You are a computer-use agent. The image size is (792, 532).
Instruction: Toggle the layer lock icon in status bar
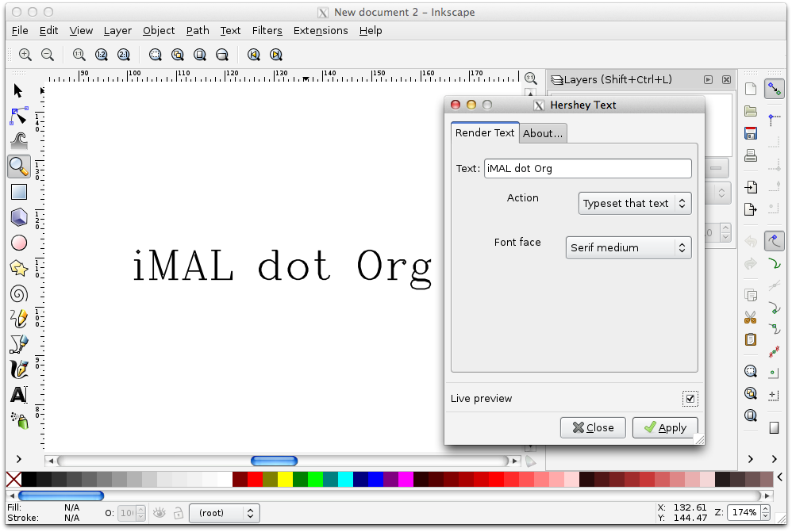point(178,513)
